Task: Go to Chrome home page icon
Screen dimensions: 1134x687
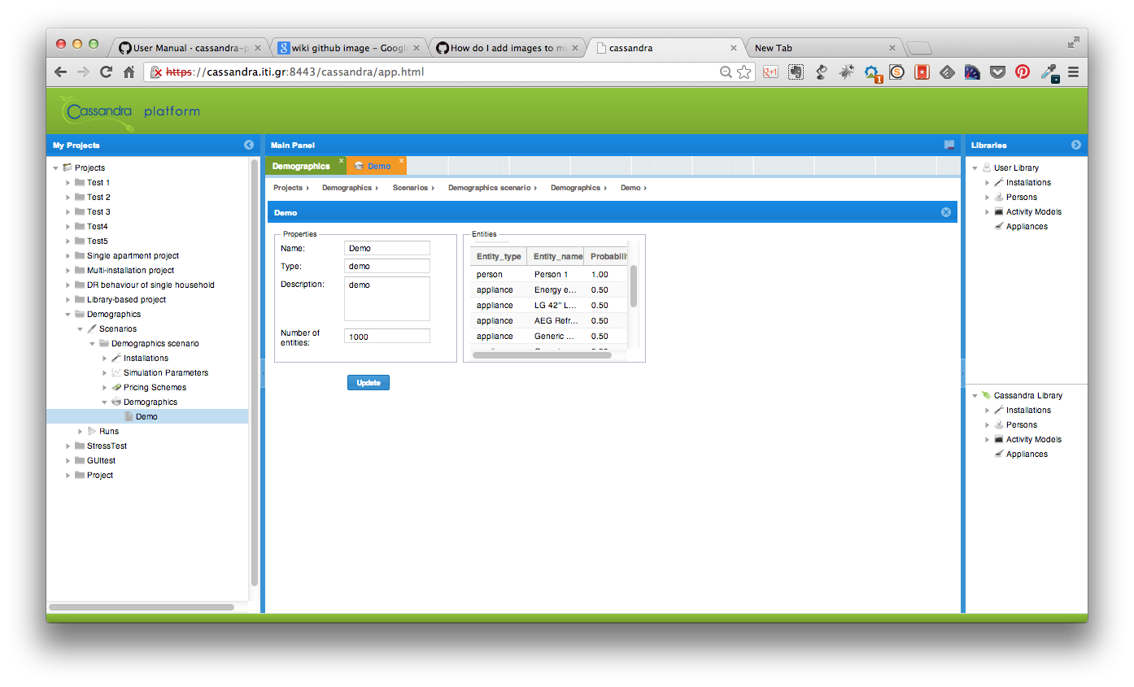Action: click(x=129, y=72)
